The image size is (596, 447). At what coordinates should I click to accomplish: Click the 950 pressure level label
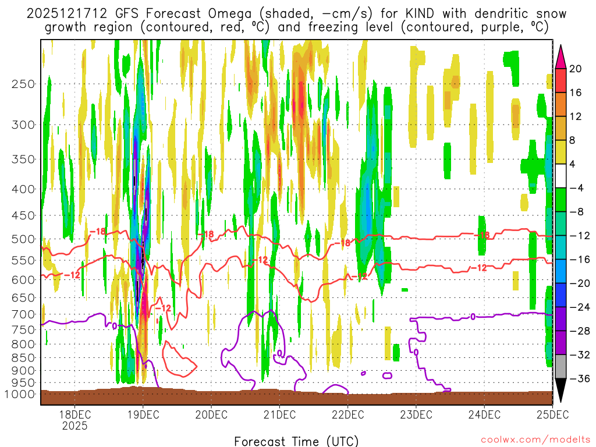[23, 382]
